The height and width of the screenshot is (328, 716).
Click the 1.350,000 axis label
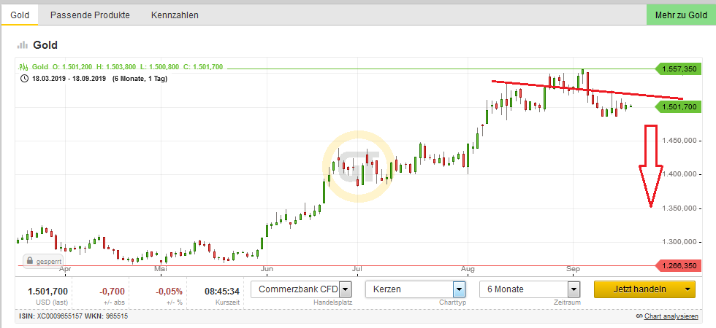click(x=679, y=208)
